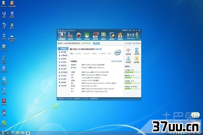Open Administrator folder icon on desktop

coord(4,4)
